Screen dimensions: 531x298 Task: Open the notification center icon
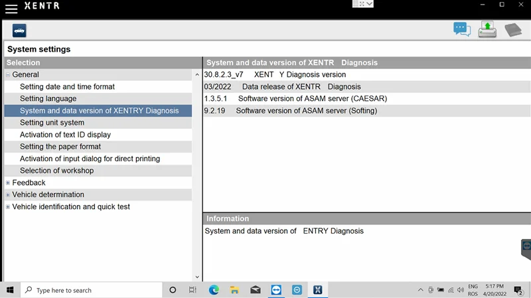[518, 291]
